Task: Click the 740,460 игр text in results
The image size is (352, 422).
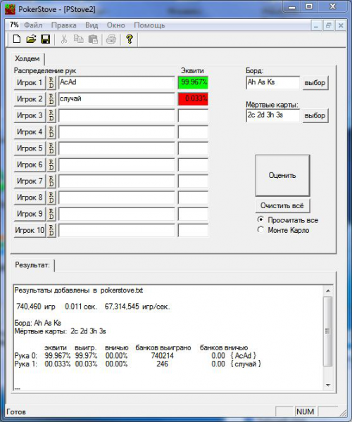Action: click(x=36, y=307)
